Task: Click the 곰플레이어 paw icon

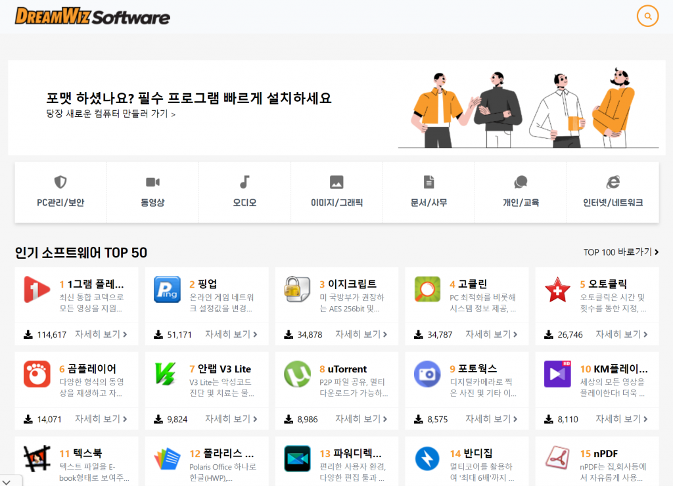Action: pos(37,374)
